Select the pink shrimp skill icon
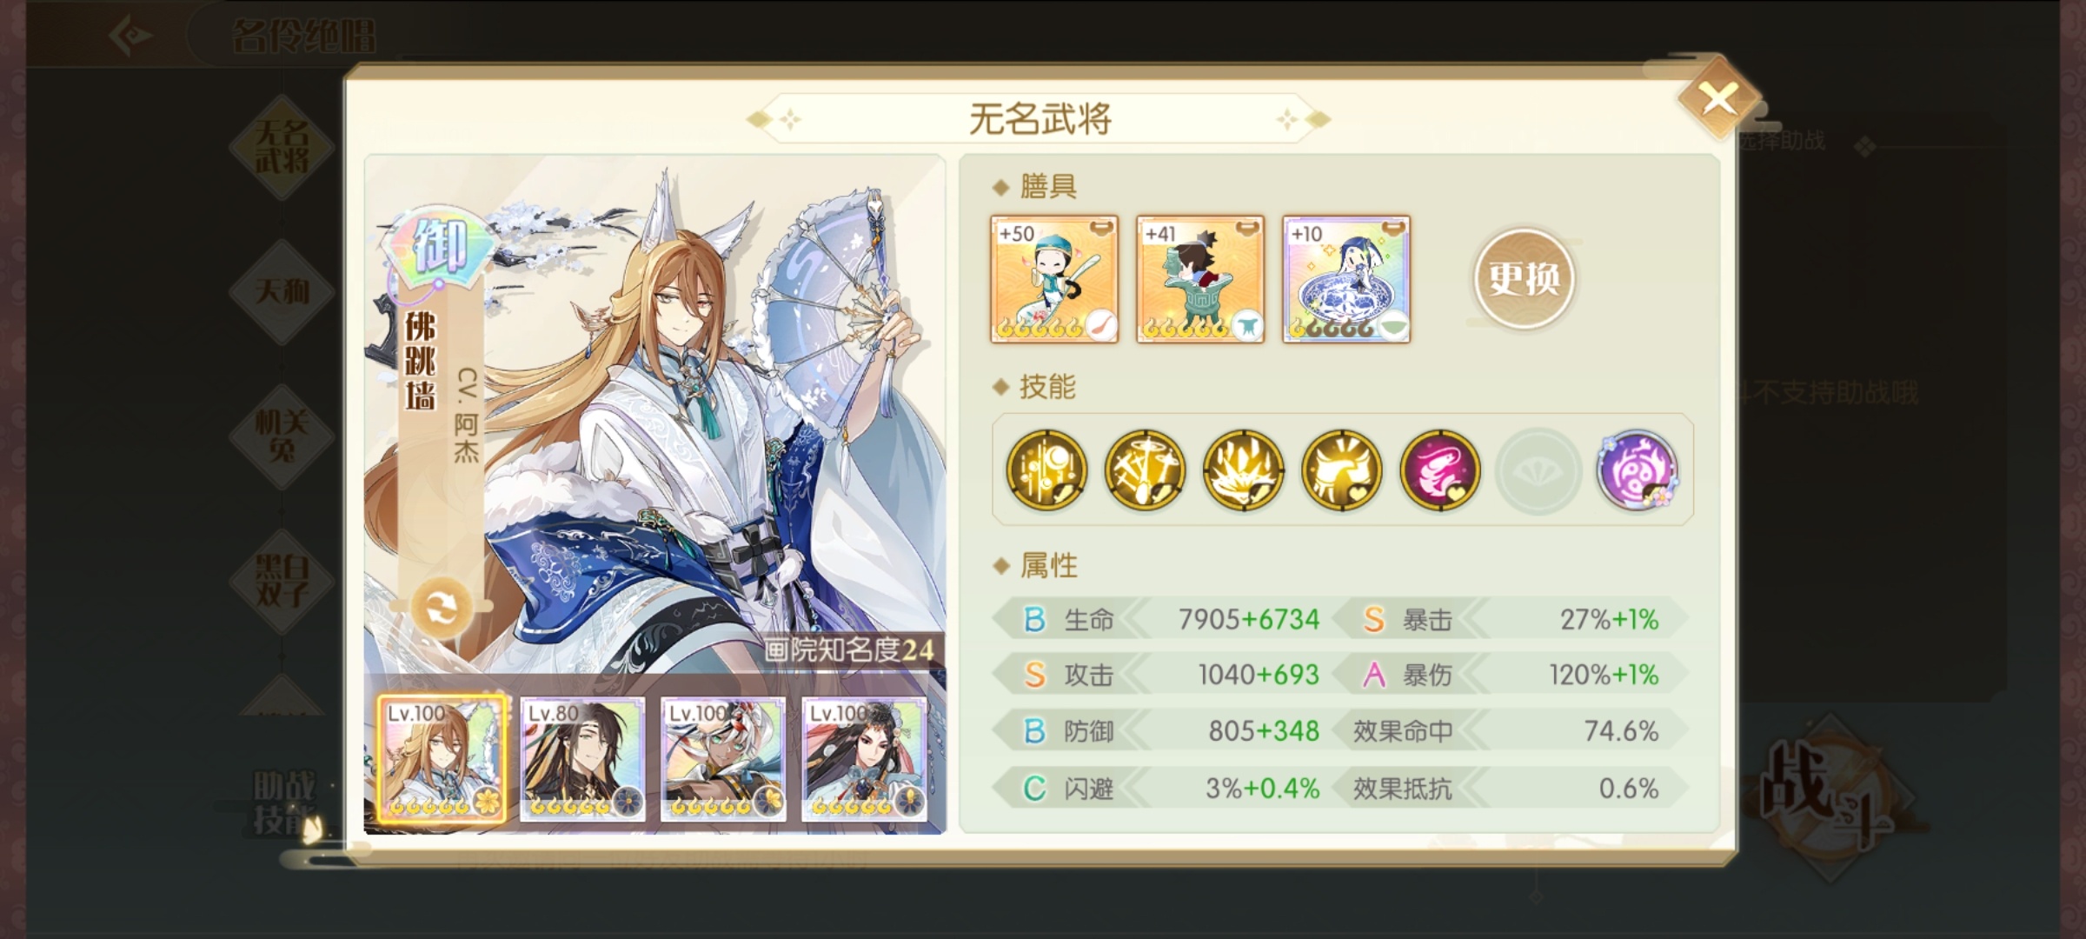This screenshot has width=2086, height=939. 1439,469
